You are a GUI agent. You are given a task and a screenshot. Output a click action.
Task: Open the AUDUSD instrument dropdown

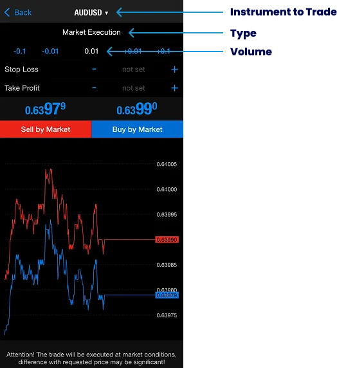coord(91,12)
